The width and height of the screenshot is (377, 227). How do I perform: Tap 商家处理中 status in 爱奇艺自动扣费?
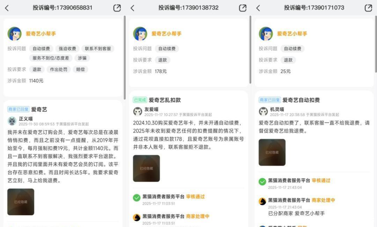pyautogui.click(x=323, y=200)
